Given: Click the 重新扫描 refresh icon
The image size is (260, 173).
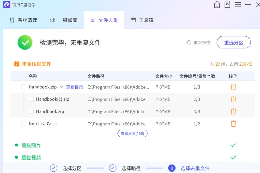Looking at the screenshot, I should (x=189, y=42).
